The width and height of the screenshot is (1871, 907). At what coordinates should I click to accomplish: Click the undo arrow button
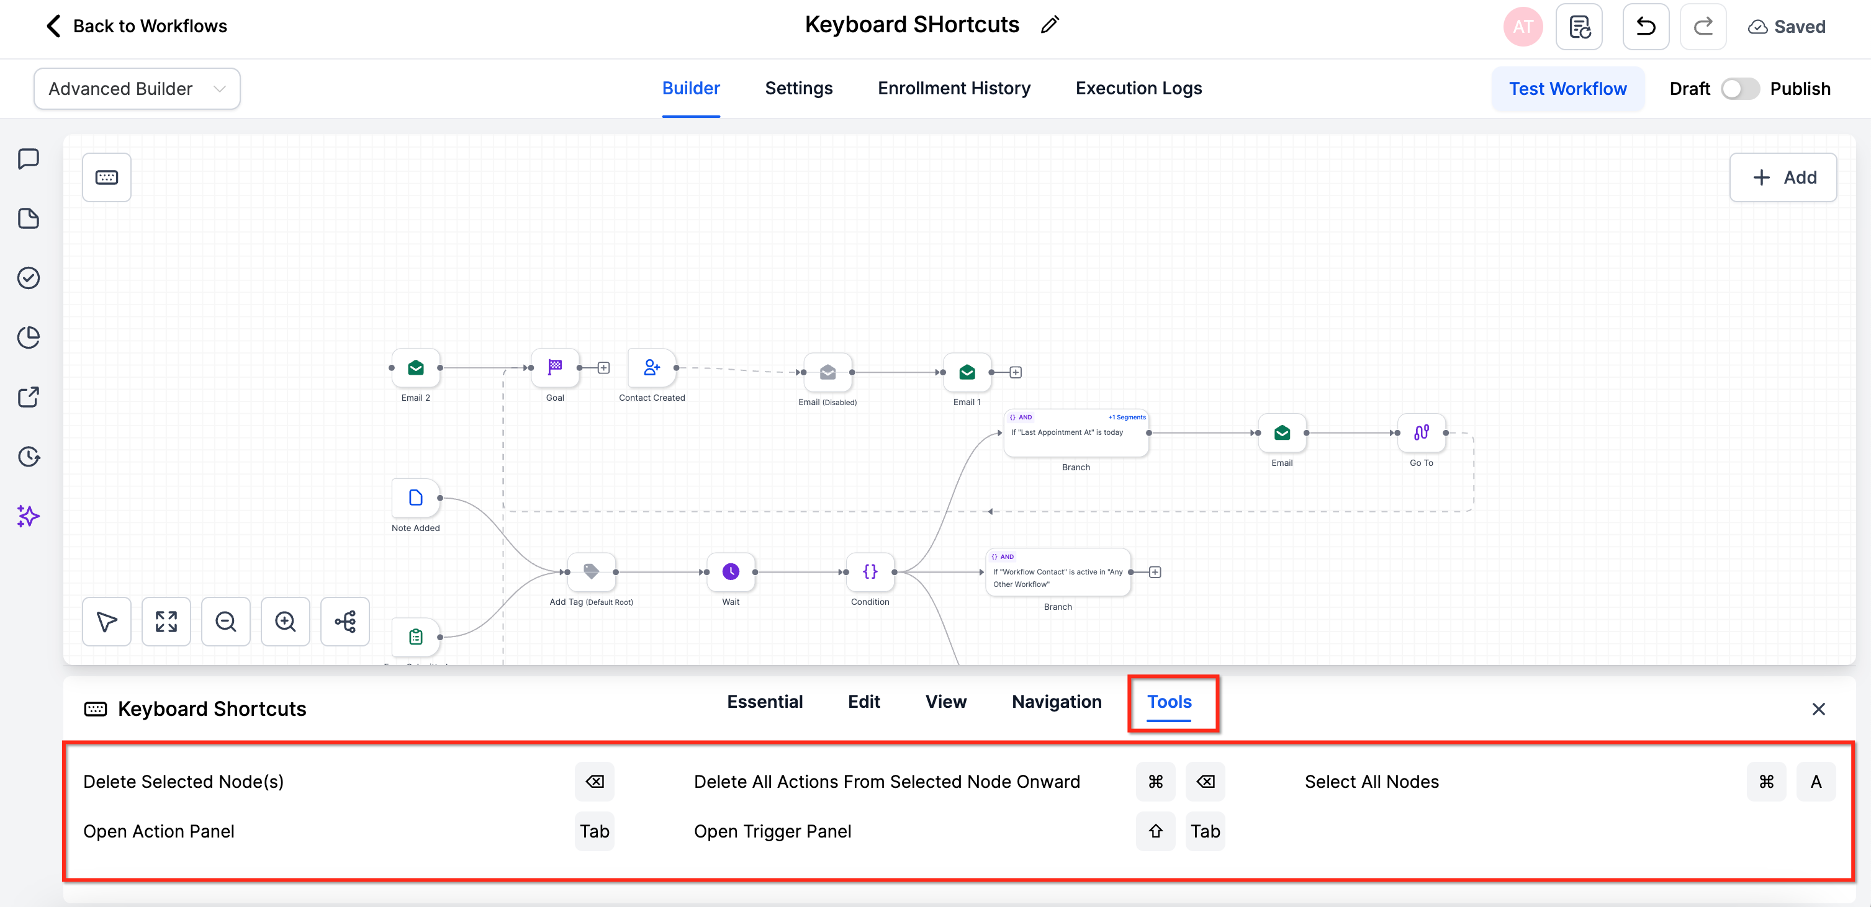click(1645, 27)
